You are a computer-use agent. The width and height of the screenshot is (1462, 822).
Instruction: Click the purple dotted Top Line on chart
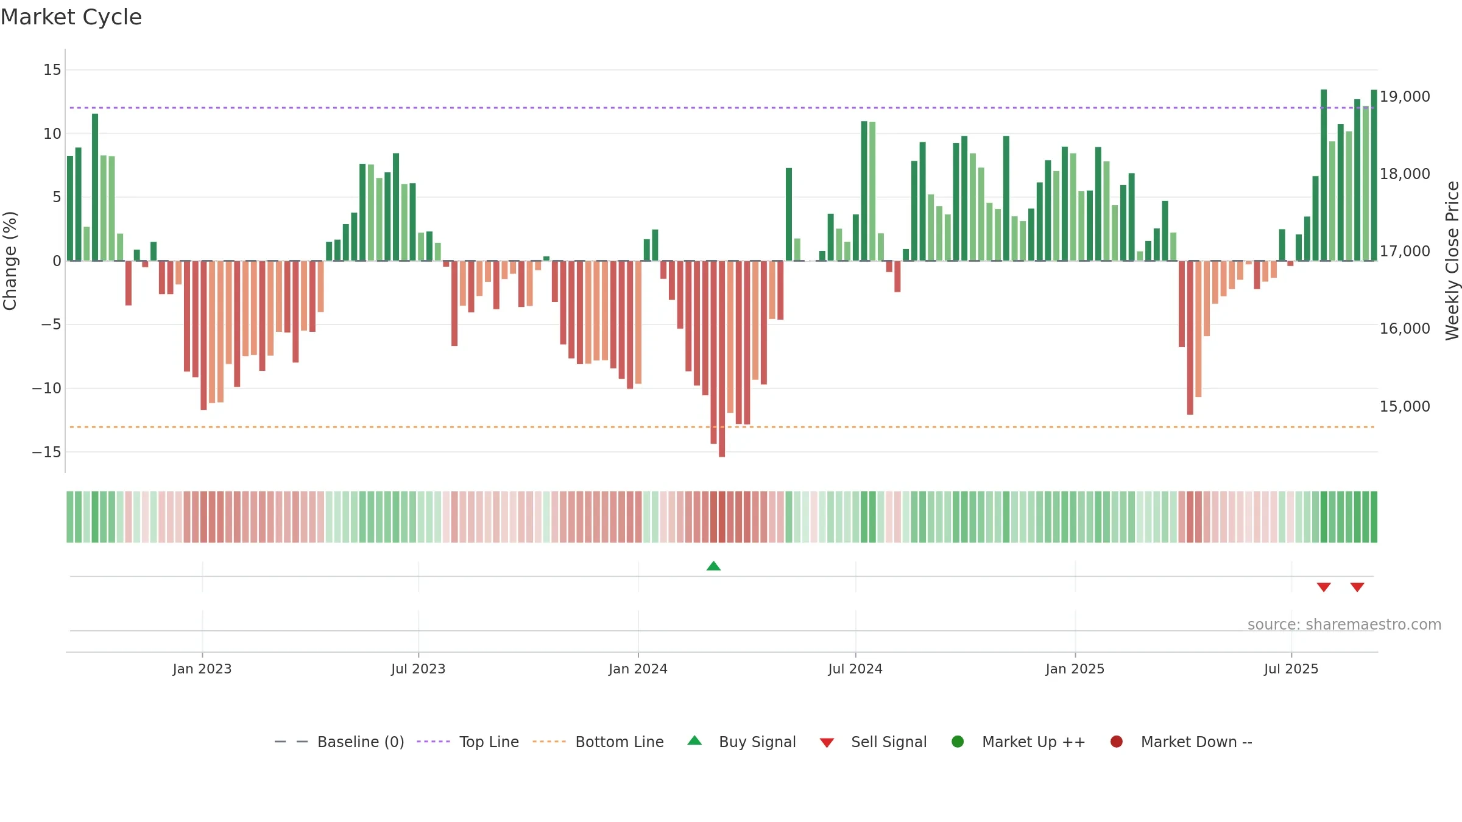pos(722,108)
